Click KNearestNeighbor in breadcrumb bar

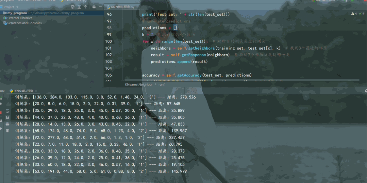coord(139,85)
